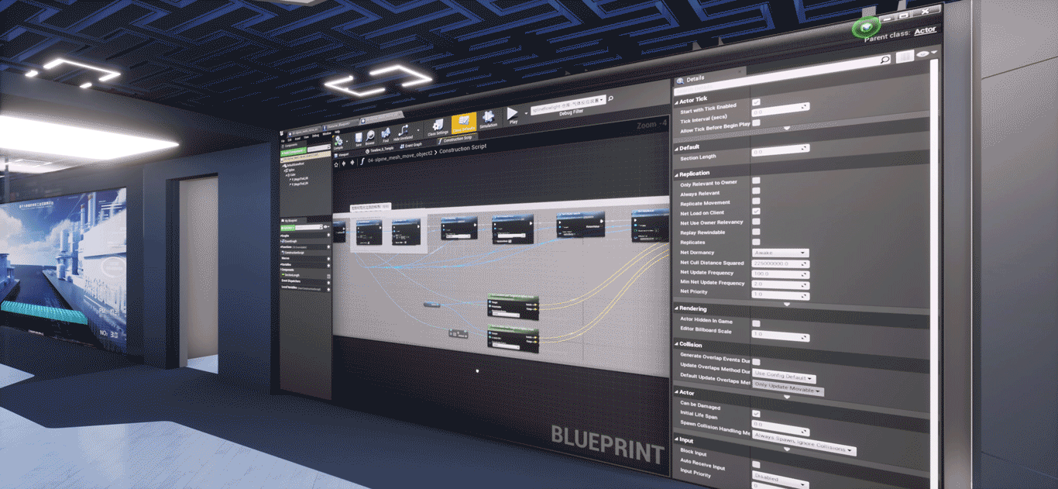Click the Find toolbar icon
1058x489 pixels.
pyautogui.click(x=386, y=133)
